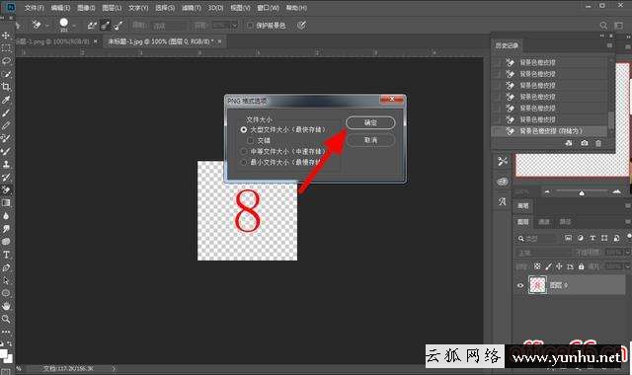This screenshot has height=375, width=632.
Task: Click the workspace switcher icon
Action: (x=619, y=26)
